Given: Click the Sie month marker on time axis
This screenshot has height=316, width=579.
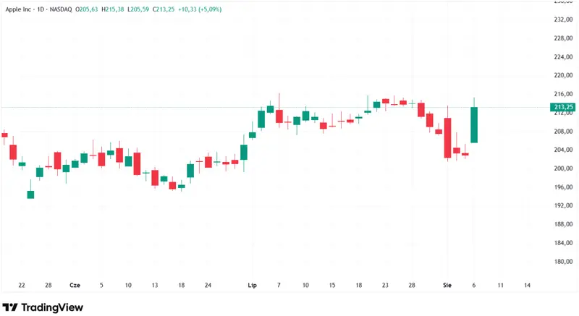Looking at the screenshot, I should tap(447, 285).
